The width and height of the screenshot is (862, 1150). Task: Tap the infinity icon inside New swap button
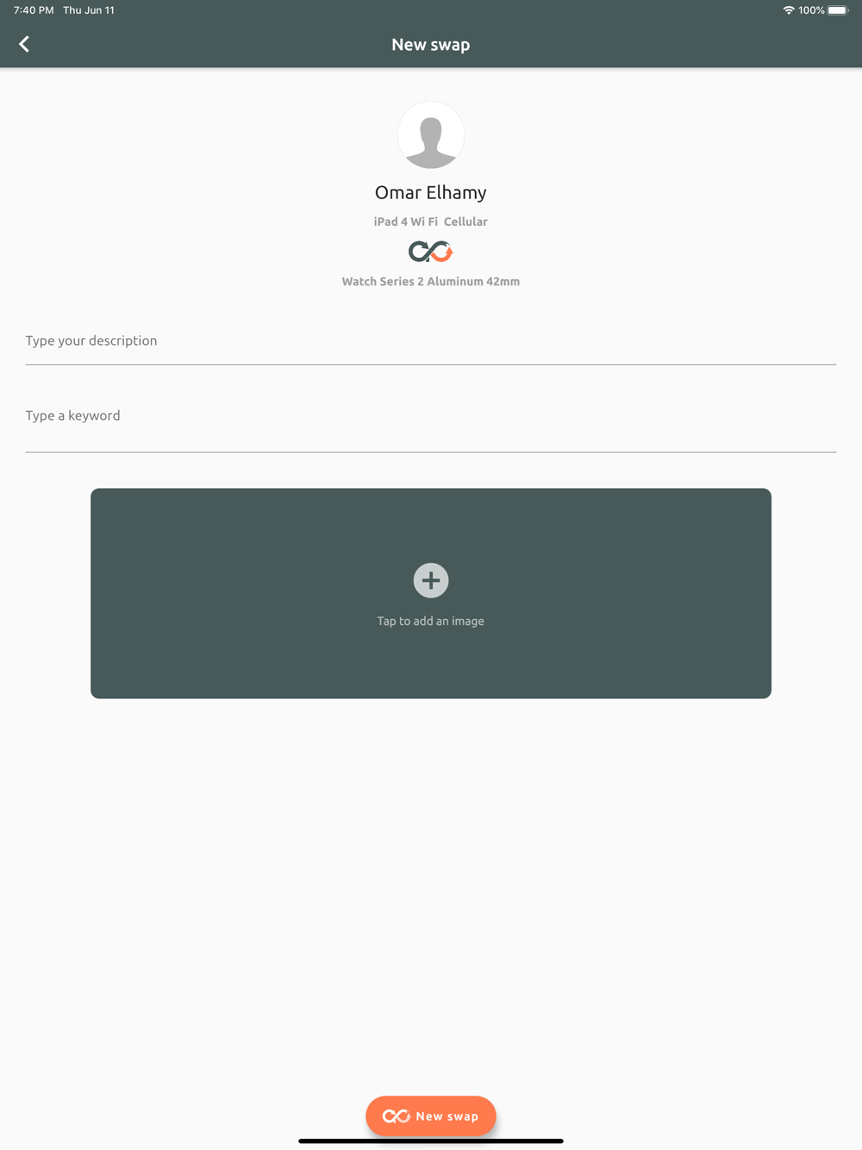point(397,1116)
